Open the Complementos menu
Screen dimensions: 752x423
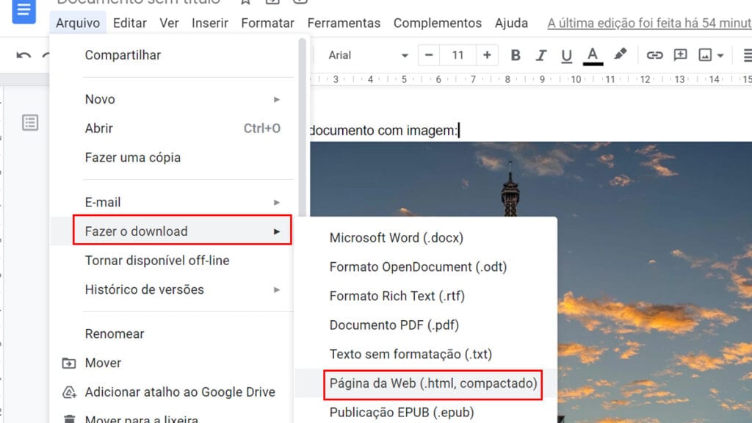point(438,23)
